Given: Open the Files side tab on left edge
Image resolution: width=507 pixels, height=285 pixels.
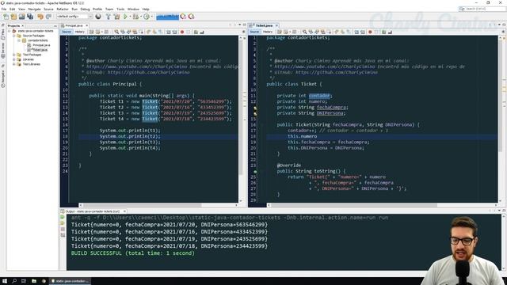Looking at the screenshot, I should click(3, 35).
